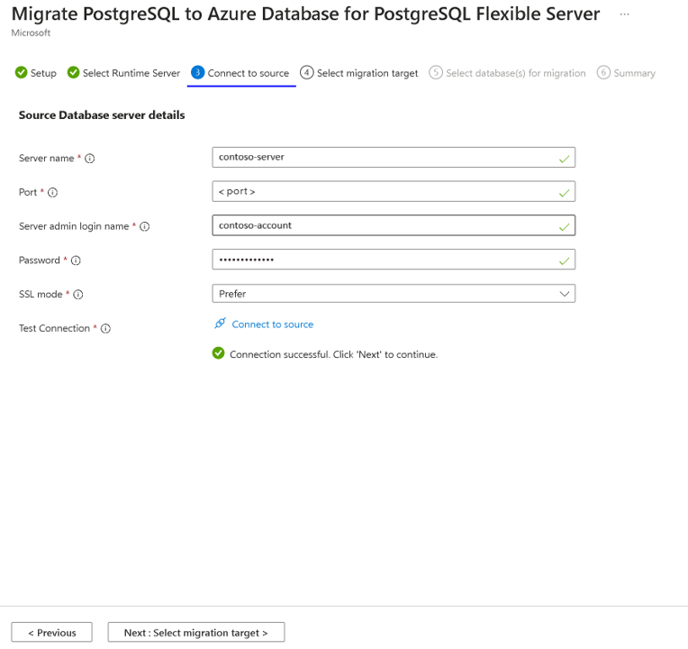
Task: Click the info icon beside Password
Action: click(x=76, y=261)
